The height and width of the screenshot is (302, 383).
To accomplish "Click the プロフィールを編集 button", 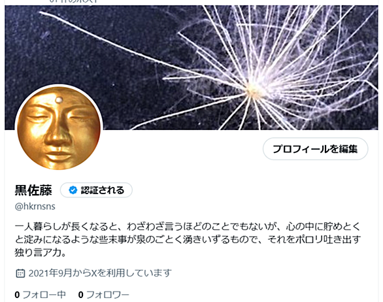I will click(315, 149).
